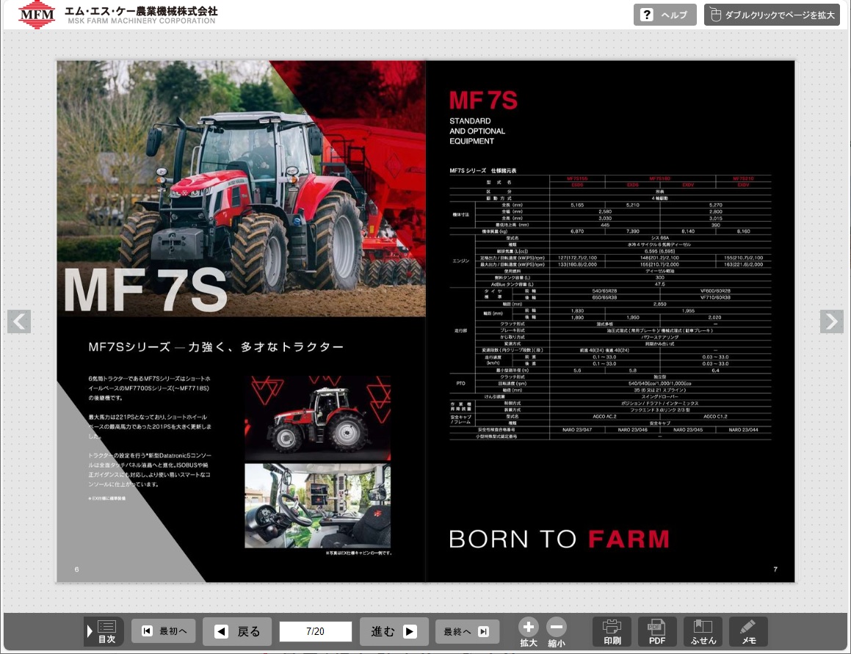This screenshot has height=654, width=851.
Task: Click the studio tractor photo thumbnail
Action: [x=317, y=418]
